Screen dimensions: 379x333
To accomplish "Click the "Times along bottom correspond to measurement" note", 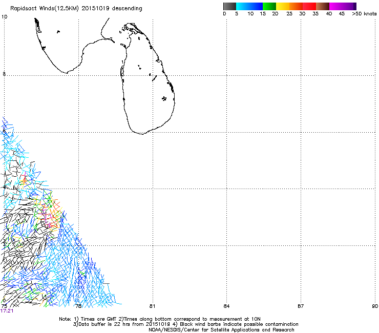I will [184, 319].
